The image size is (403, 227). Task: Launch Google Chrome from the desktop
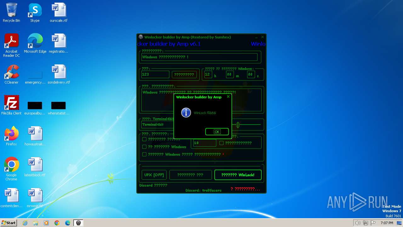[x=11, y=169]
